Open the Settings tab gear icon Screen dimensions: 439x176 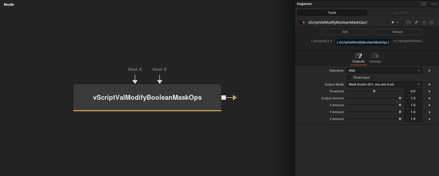(375, 56)
